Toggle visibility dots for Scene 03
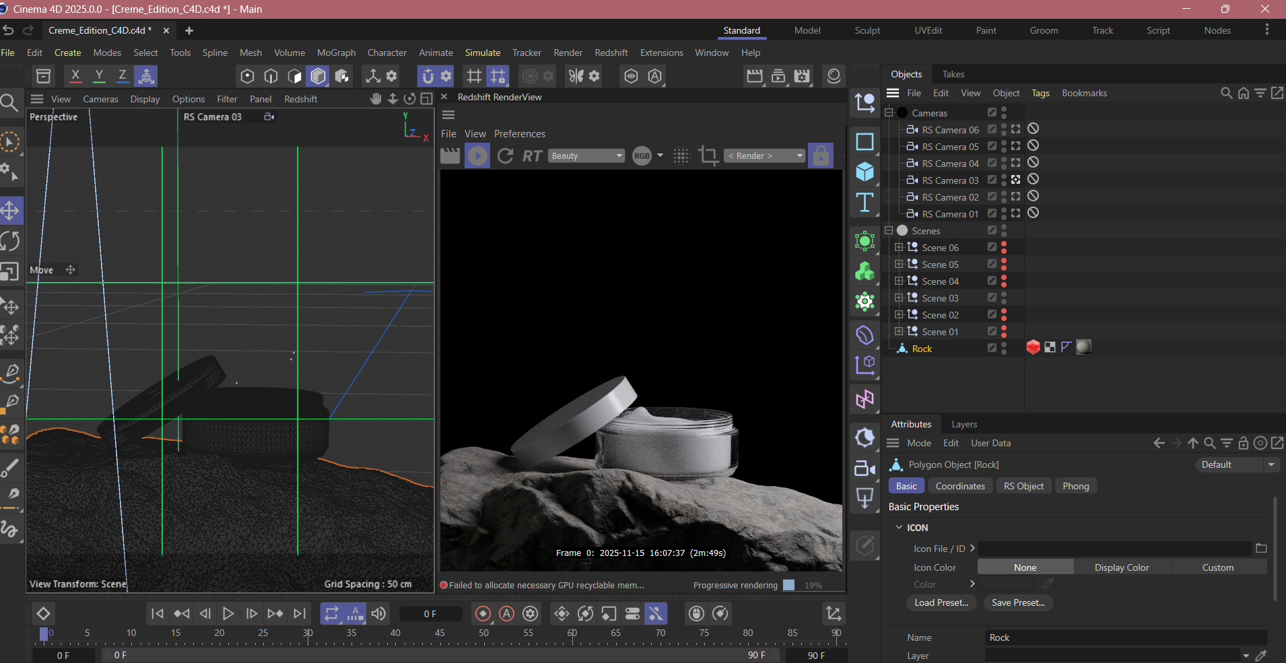 pos(1004,298)
